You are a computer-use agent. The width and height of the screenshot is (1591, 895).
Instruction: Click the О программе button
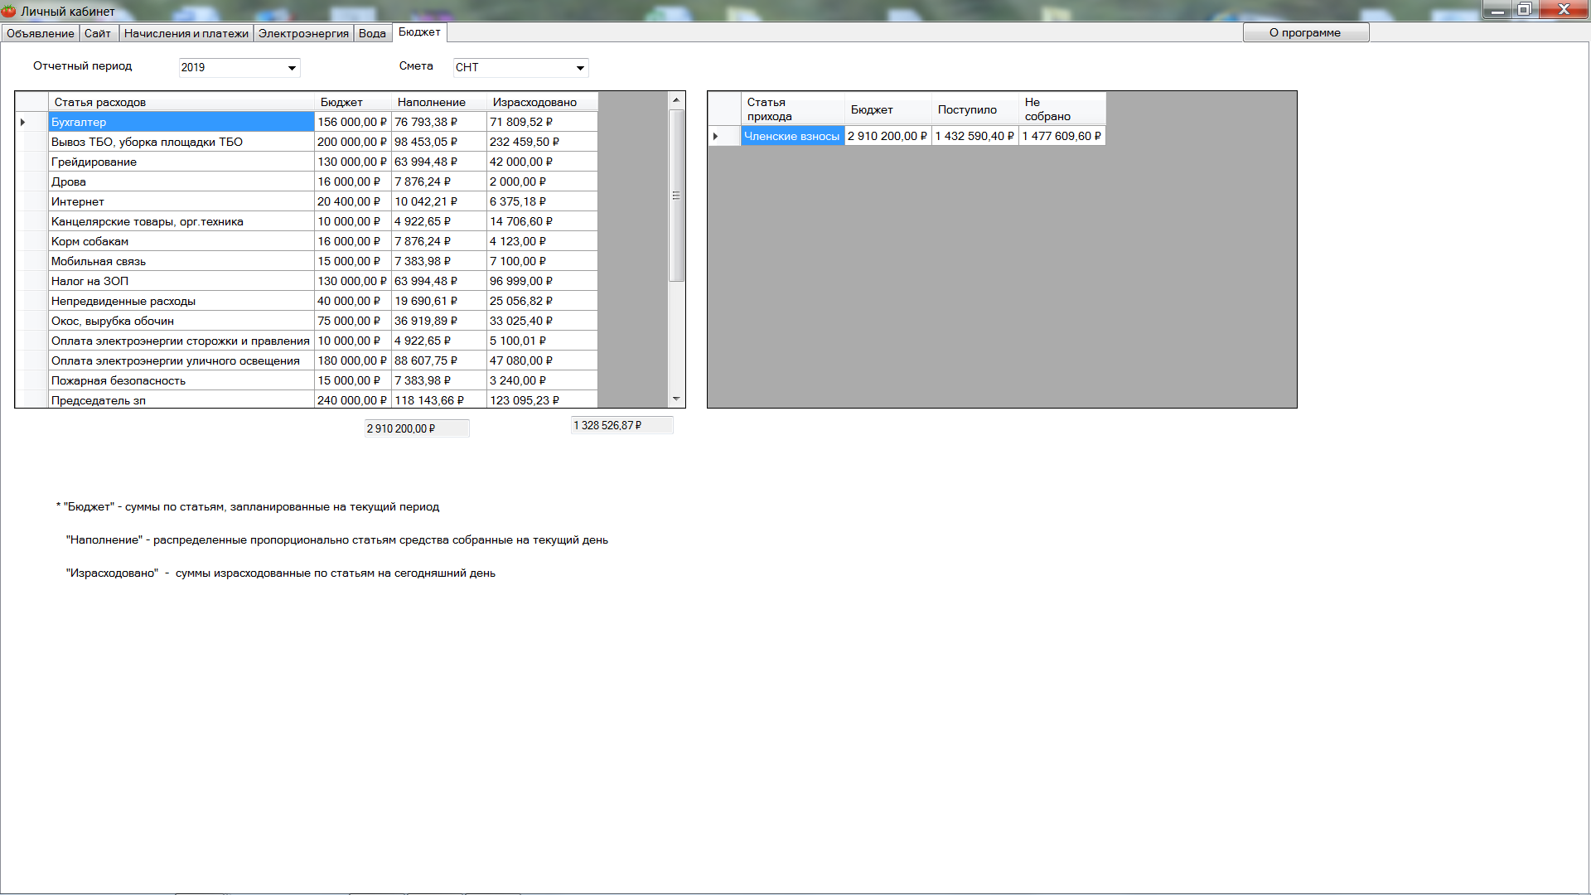[1305, 33]
